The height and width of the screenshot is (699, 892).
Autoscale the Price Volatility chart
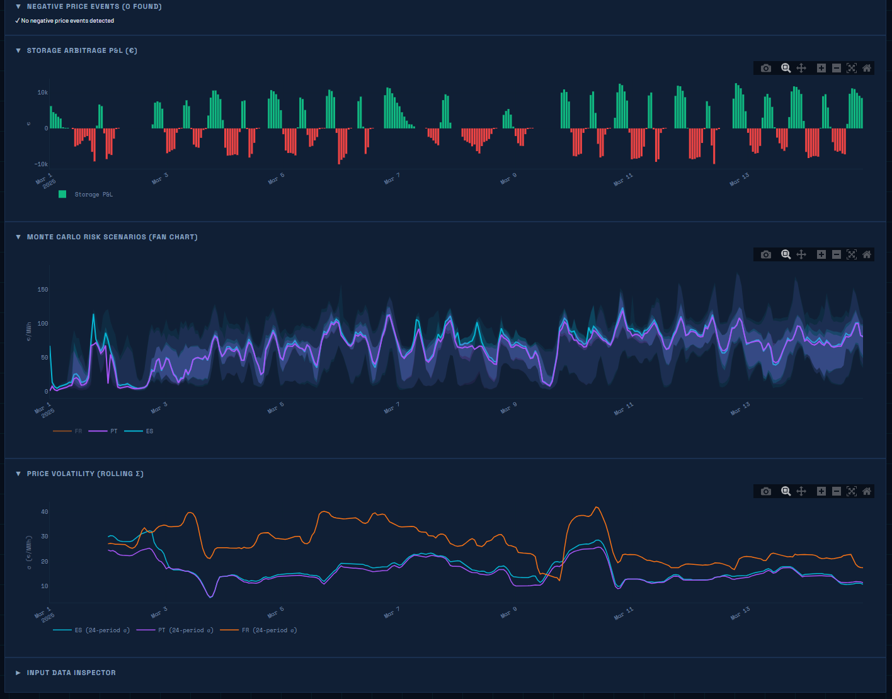[x=852, y=491]
